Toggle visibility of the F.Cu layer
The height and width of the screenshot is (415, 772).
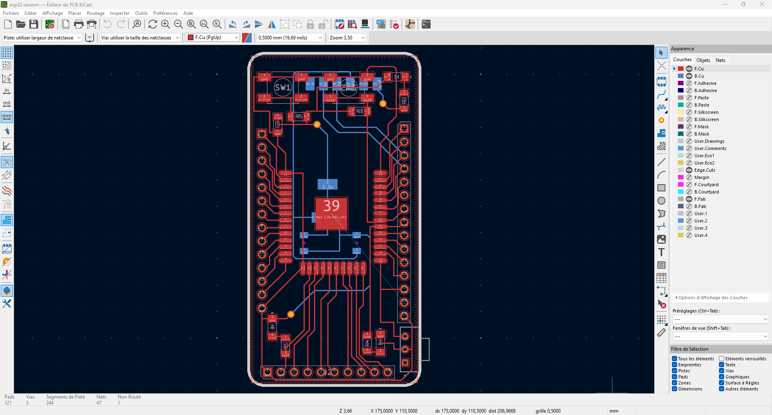click(689, 69)
